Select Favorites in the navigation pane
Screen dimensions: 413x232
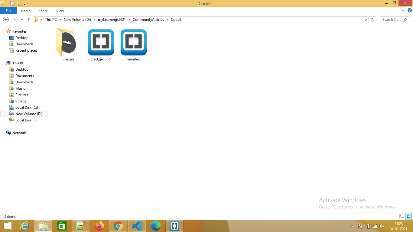19,31
